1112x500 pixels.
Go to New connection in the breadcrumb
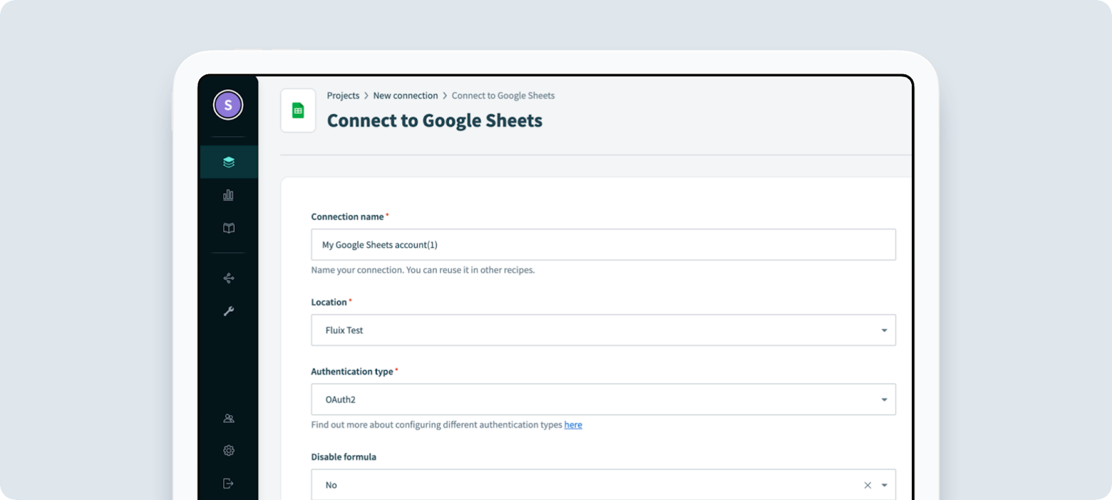pyautogui.click(x=405, y=96)
